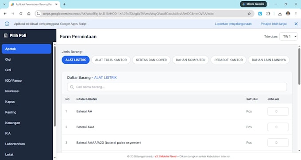Select Kapus in the sidebar
Screen dimensions: 301x160
click(x=27, y=102)
